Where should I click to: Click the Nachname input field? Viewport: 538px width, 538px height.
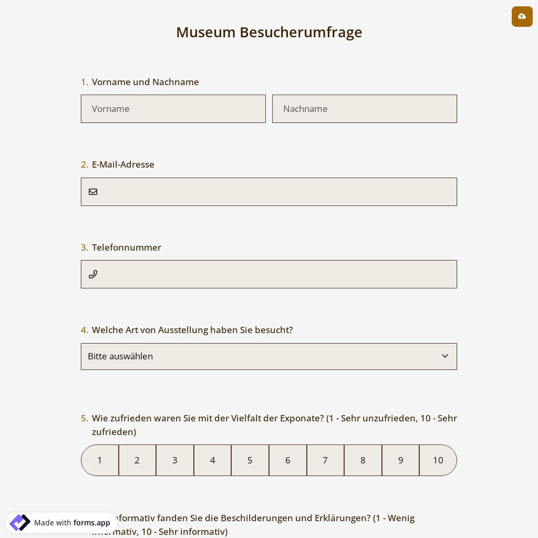pos(365,109)
